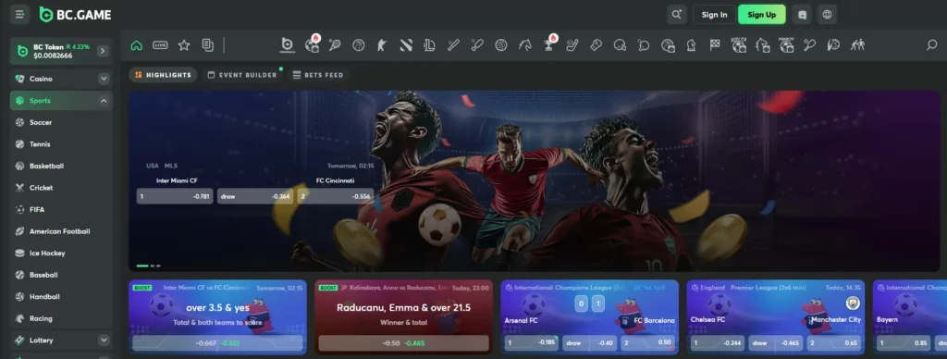Bet on banner draw at -0.364
The height and width of the screenshot is (359, 947).
click(255, 196)
